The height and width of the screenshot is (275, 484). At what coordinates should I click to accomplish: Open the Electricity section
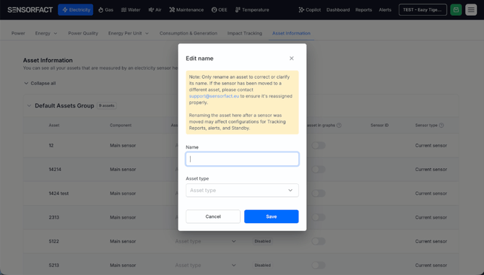(76, 10)
